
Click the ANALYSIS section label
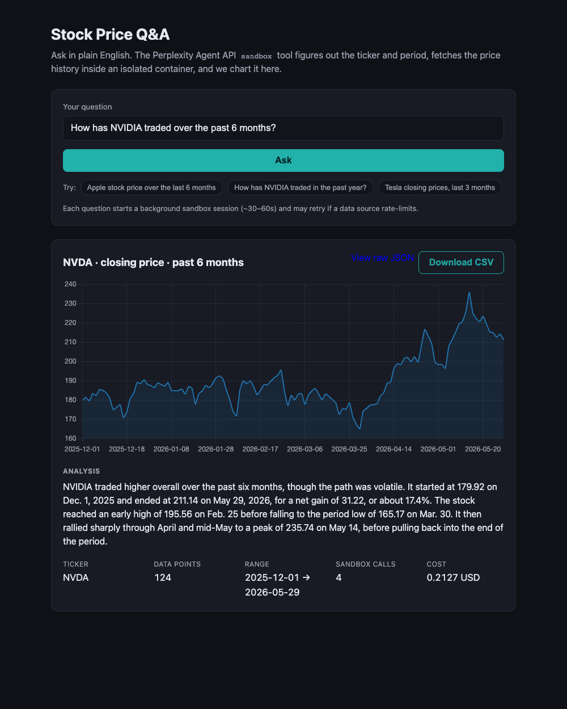tap(82, 471)
